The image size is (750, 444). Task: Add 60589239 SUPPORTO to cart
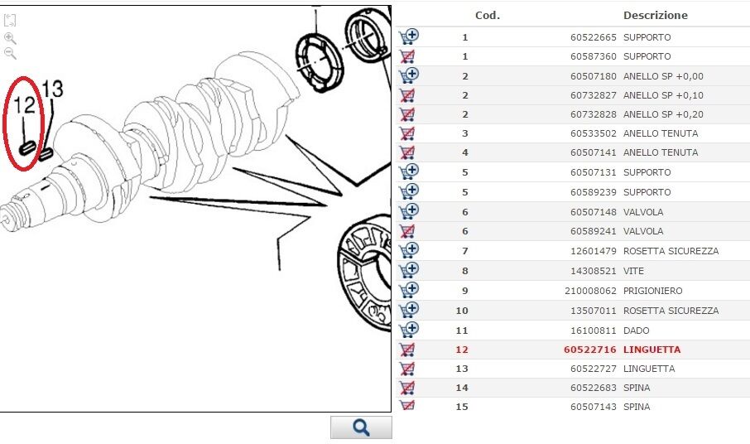click(x=408, y=192)
